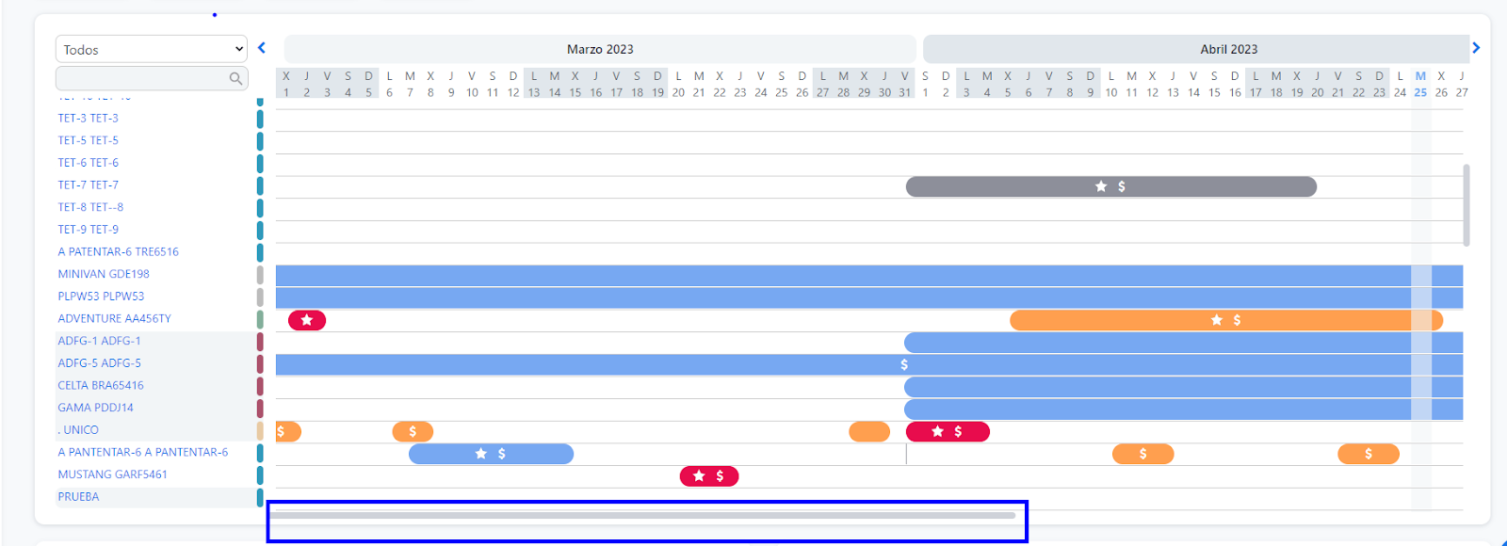Click the horizontal timeline scrollbar
Screen dimensions: 1507x546
tap(642, 516)
